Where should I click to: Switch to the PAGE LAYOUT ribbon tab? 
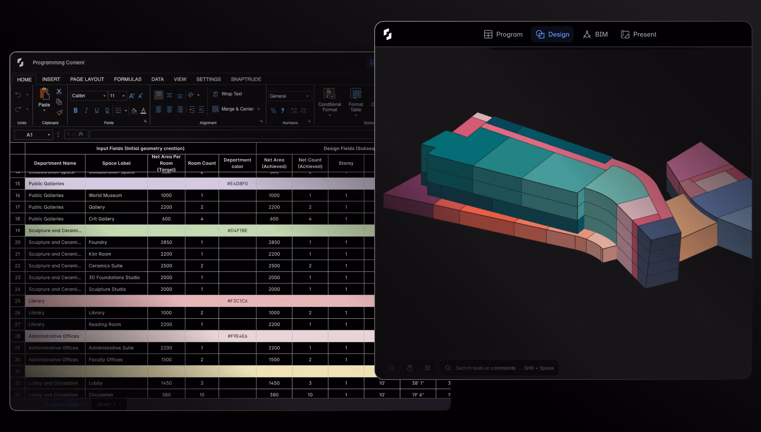tap(87, 79)
